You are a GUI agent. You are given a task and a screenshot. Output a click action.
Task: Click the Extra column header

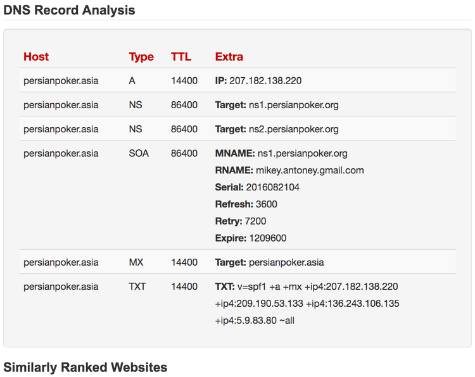[229, 57]
